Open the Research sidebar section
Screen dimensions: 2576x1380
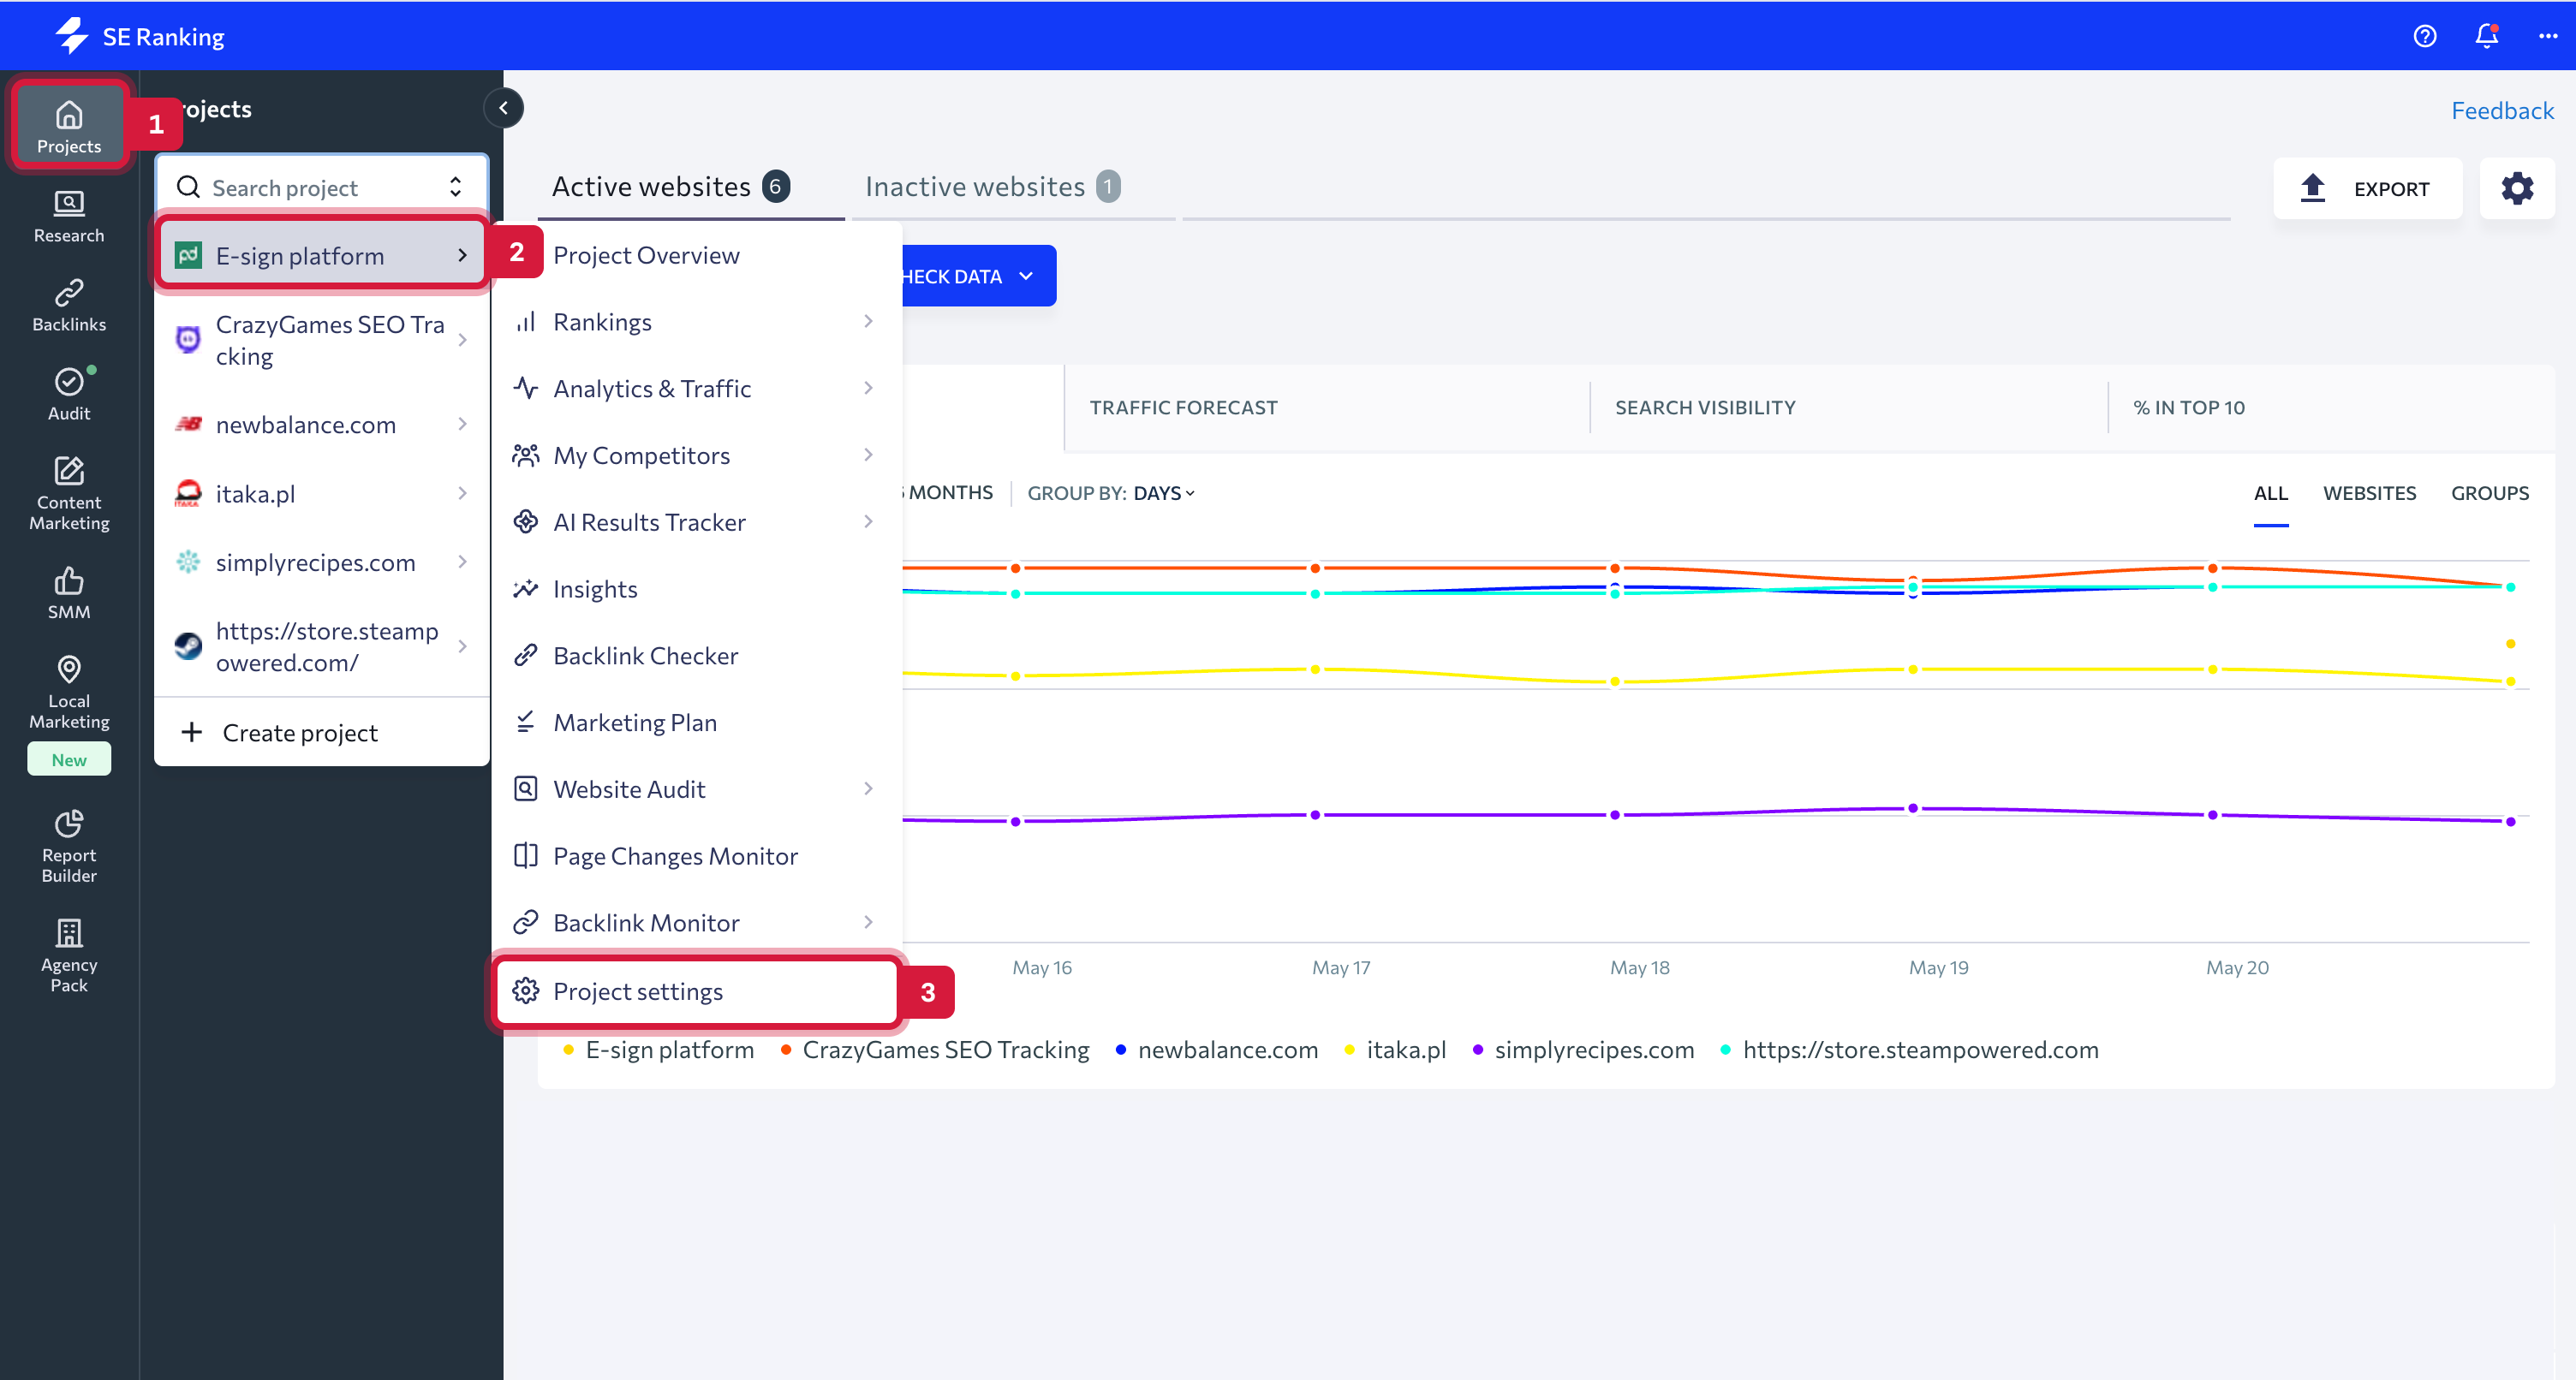(x=68, y=217)
